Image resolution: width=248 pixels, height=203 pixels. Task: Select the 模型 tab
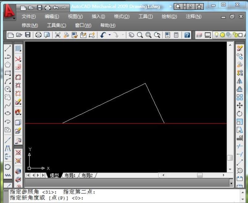pyautogui.click(x=55, y=175)
